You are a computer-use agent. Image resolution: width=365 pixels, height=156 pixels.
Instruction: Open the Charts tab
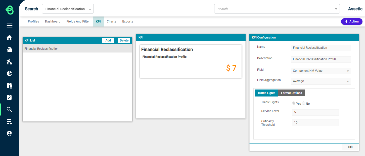pos(111,21)
